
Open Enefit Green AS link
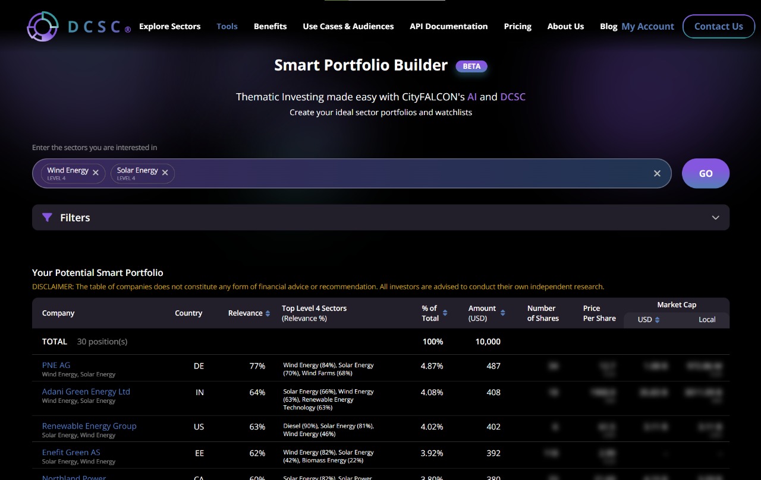(71, 452)
